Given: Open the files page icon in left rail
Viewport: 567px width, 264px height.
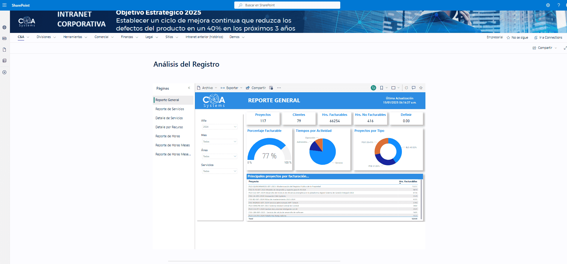Looking at the screenshot, I should [5, 49].
